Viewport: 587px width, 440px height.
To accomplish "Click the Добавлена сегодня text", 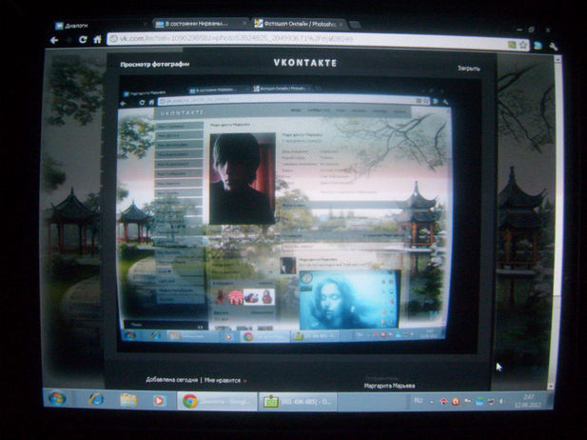I will tap(171, 380).
